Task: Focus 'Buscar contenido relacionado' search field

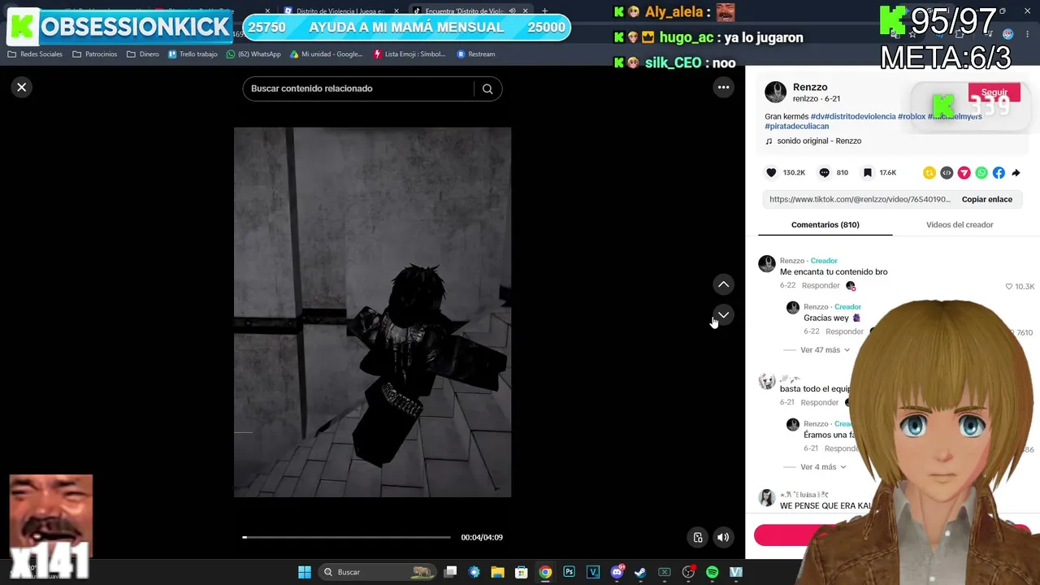Action: click(358, 89)
